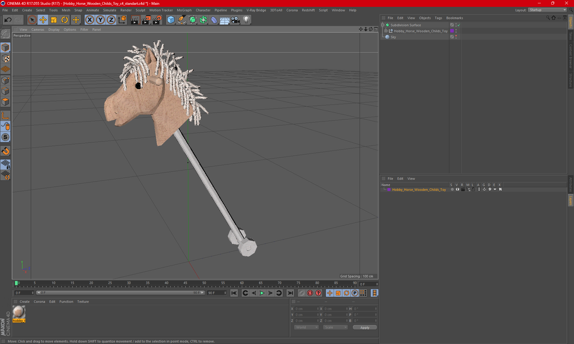Image resolution: width=574 pixels, height=344 pixels.
Task: Render the active view
Action: click(x=135, y=20)
